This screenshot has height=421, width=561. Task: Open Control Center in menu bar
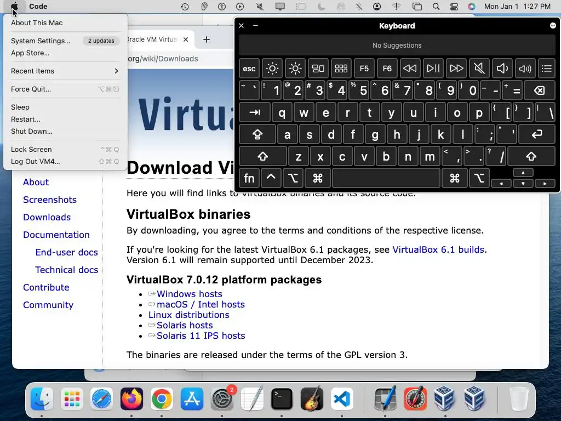[454, 7]
